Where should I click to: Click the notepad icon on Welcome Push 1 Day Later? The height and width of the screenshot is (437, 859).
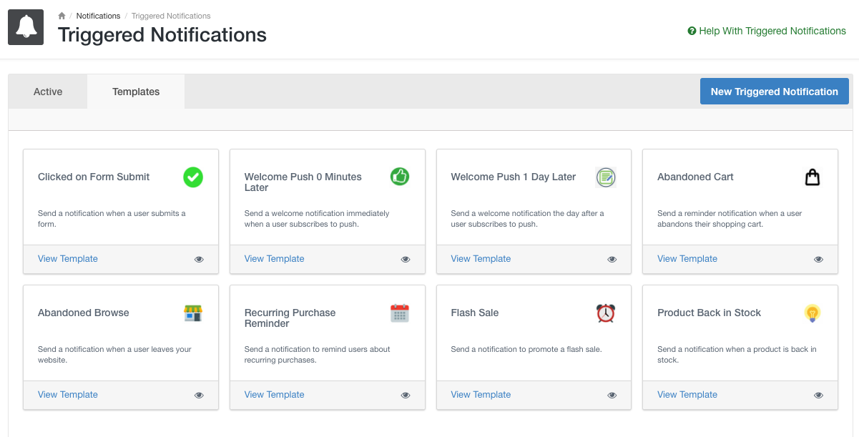(606, 177)
